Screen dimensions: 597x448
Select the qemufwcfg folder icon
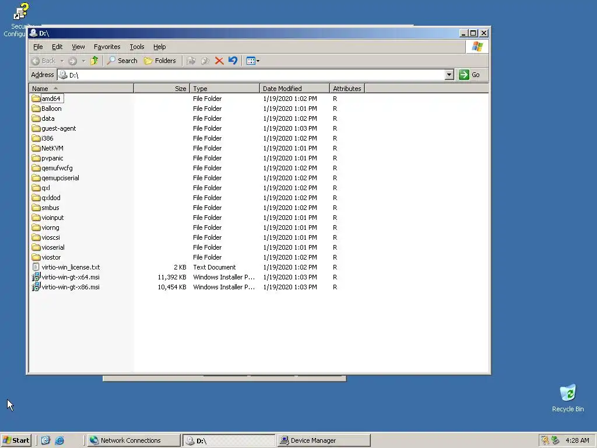[36, 168]
